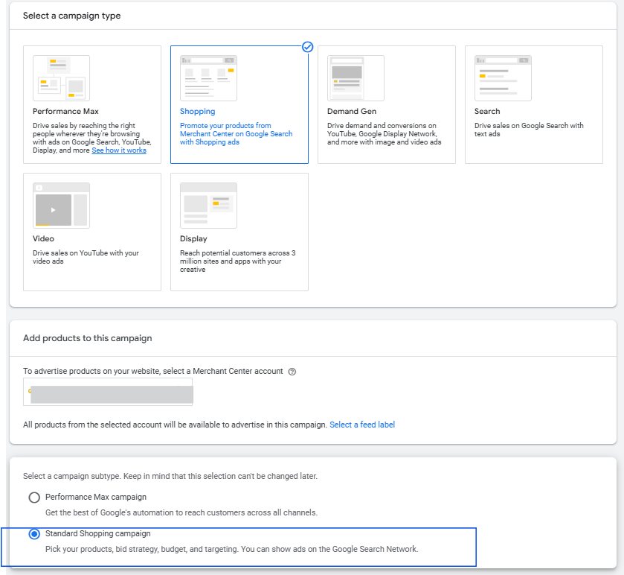This screenshot has width=624, height=575.
Task: Select the Standard Shopping campaign radio button
Action: tap(34, 534)
